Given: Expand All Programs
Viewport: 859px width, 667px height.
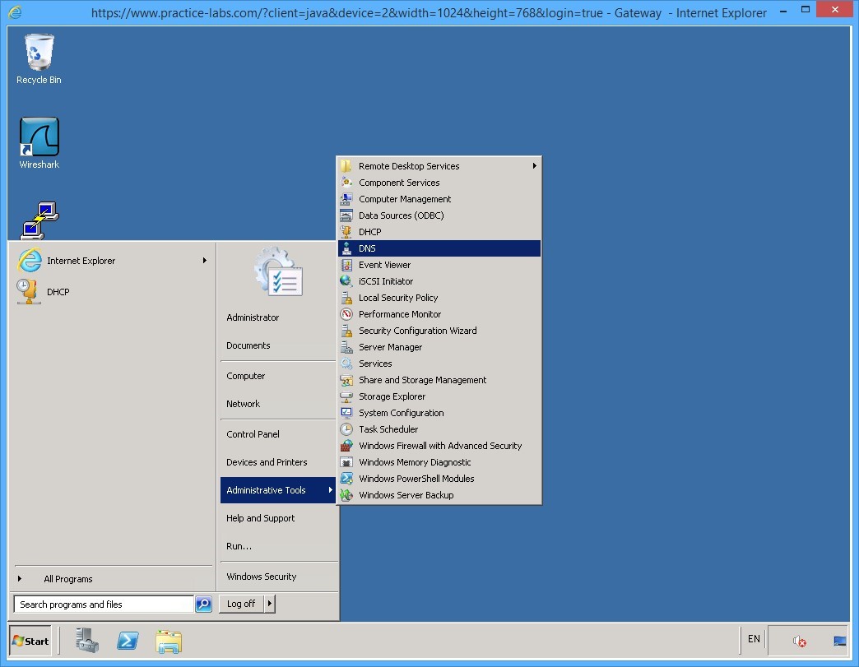Looking at the screenshot, I should (x=67, y=579).
